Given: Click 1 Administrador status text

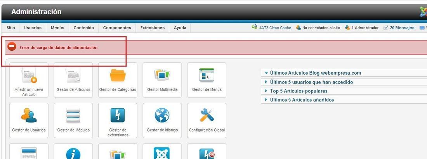Looking at the screenshot, I should pos(365,28).
